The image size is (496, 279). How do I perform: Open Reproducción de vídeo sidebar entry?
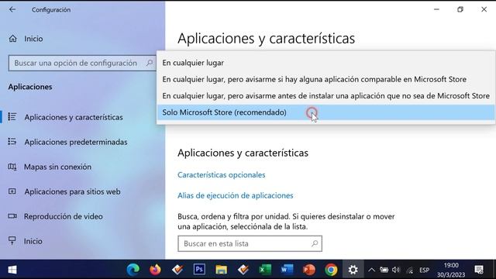64,216
